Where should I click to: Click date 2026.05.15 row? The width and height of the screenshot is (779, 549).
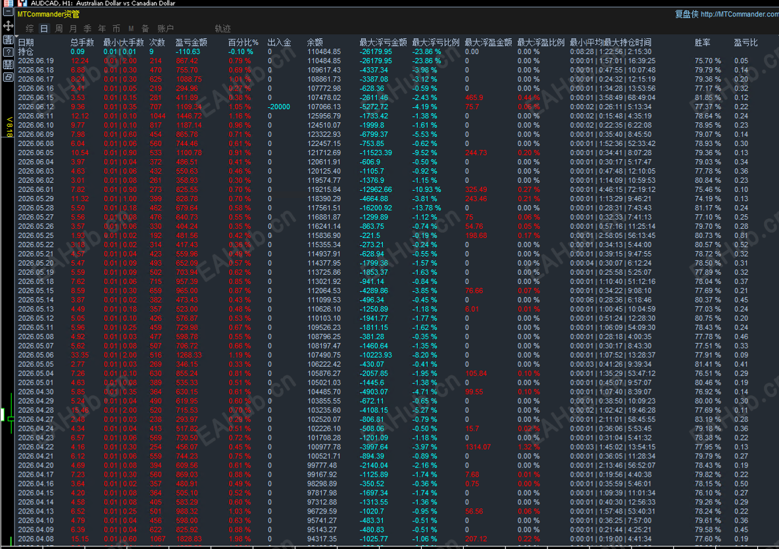click(36, 291)
